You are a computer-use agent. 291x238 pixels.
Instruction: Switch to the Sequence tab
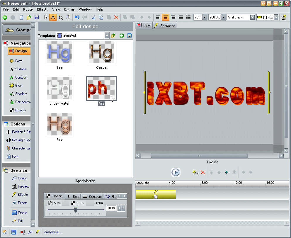165,25
